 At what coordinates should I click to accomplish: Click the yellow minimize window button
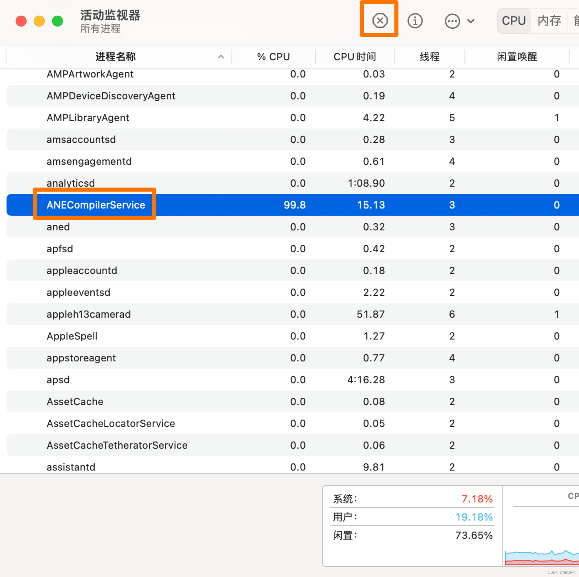click(39, 21)
